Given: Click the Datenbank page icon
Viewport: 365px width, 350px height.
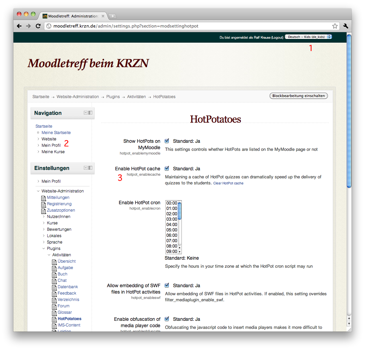Looking at the screenshot, I should pyautogui.click(x=54, y=288).
